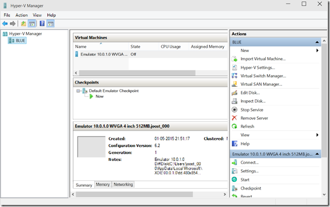Click the Off state cell
Screen dimensions: 330x207
(133, 54)
